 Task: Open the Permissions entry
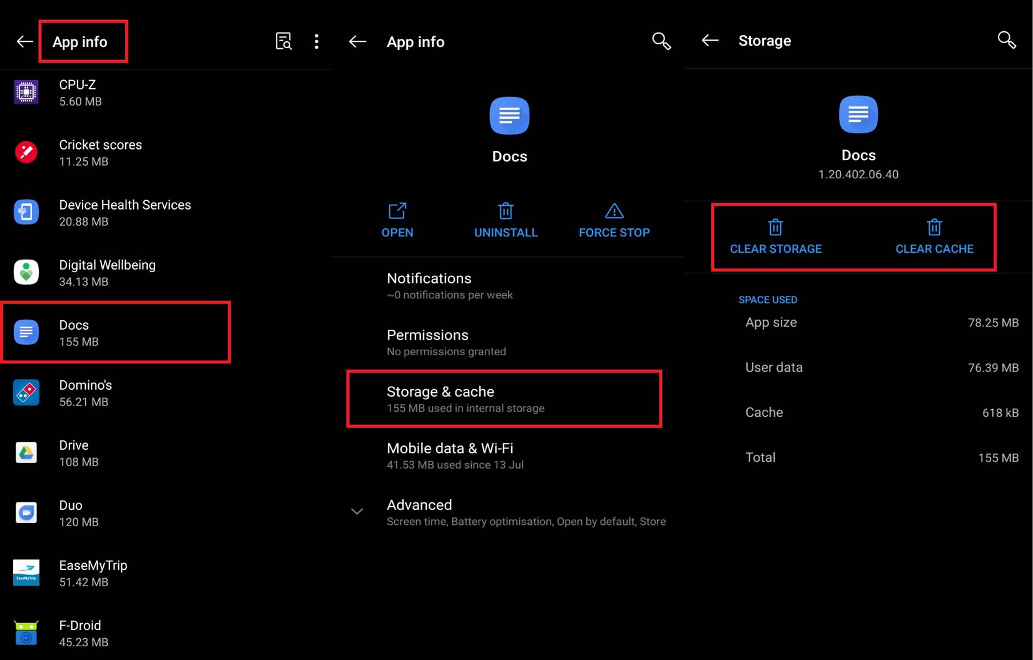507,342
